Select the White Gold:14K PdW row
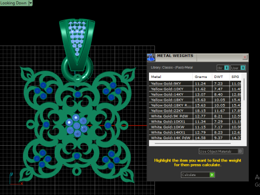 point(195,138)
